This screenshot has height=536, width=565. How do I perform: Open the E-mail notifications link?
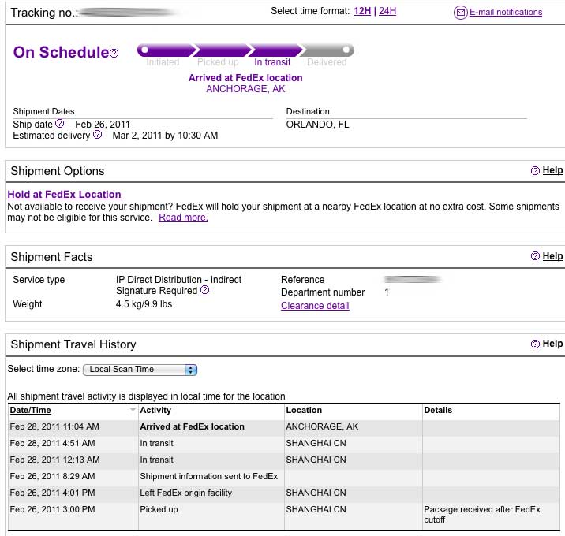[506, 13]
